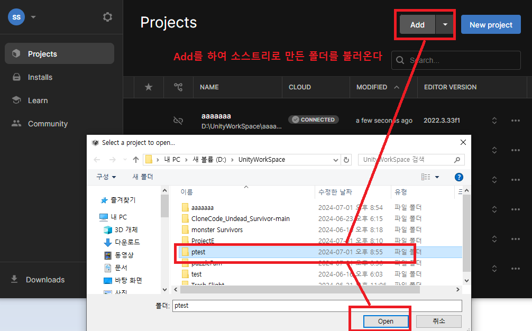
Task: Expand the Add button dropdown arrow
Action: pyautogui.click(x=445, y=25)
